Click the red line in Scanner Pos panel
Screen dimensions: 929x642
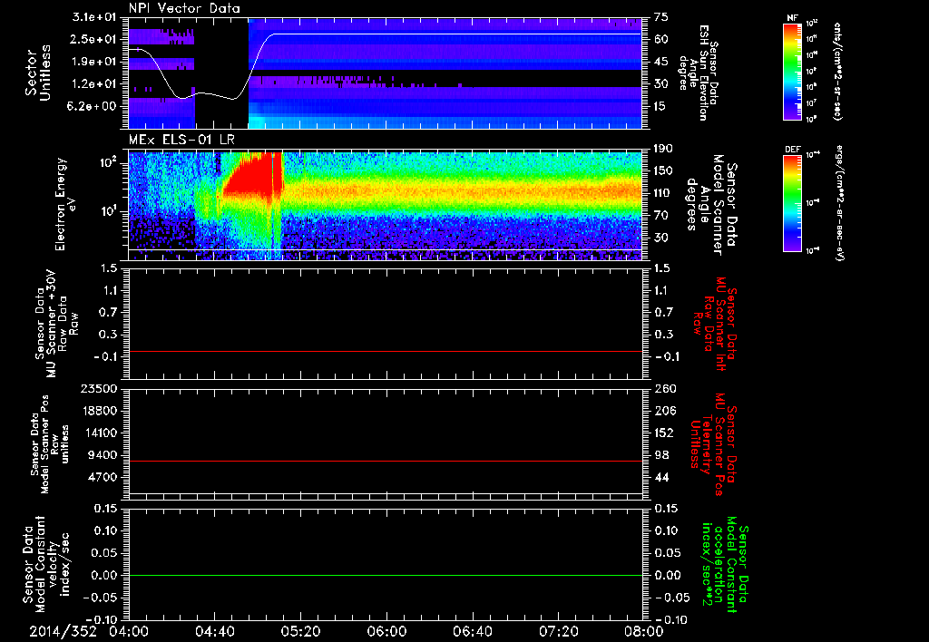385,461
